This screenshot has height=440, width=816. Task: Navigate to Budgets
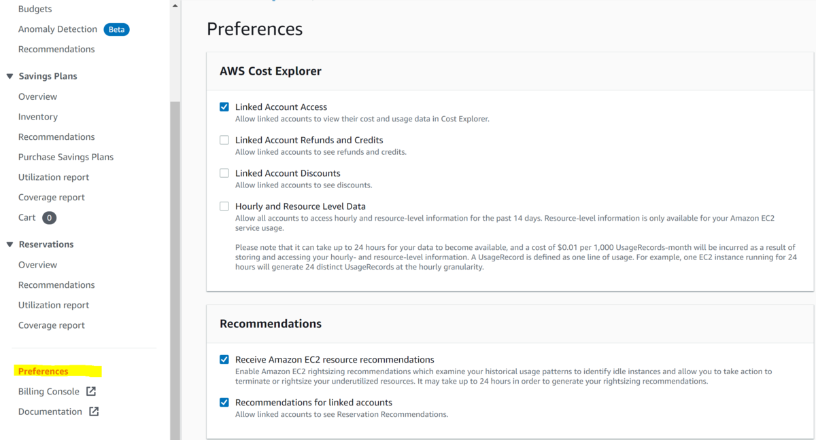click(x=34, y=9)
